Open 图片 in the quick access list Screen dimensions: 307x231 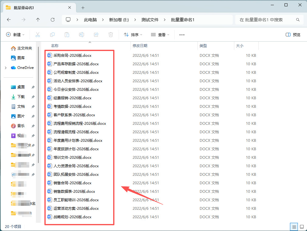(x=18, y=116)
